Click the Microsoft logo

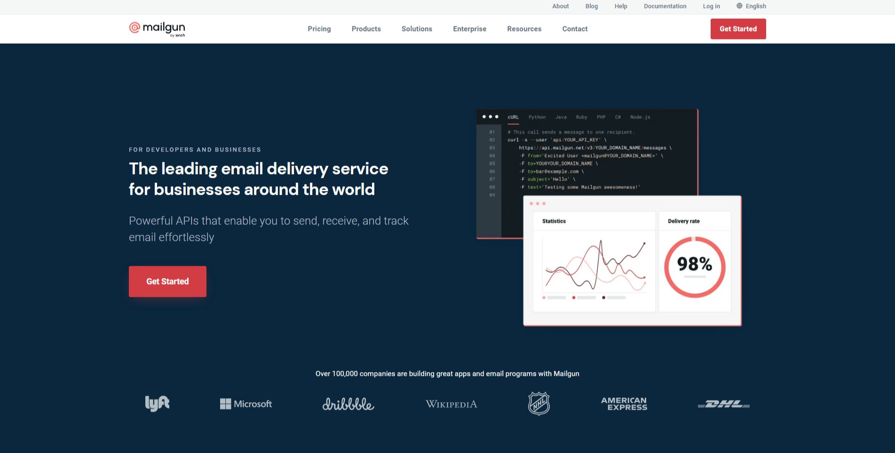tap(246, 404)
